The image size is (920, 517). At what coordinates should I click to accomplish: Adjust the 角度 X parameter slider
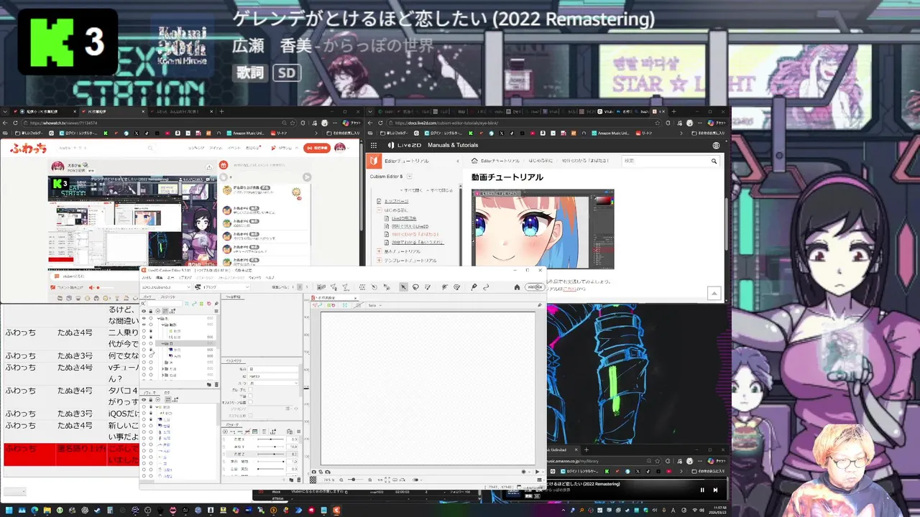(271, 439)
